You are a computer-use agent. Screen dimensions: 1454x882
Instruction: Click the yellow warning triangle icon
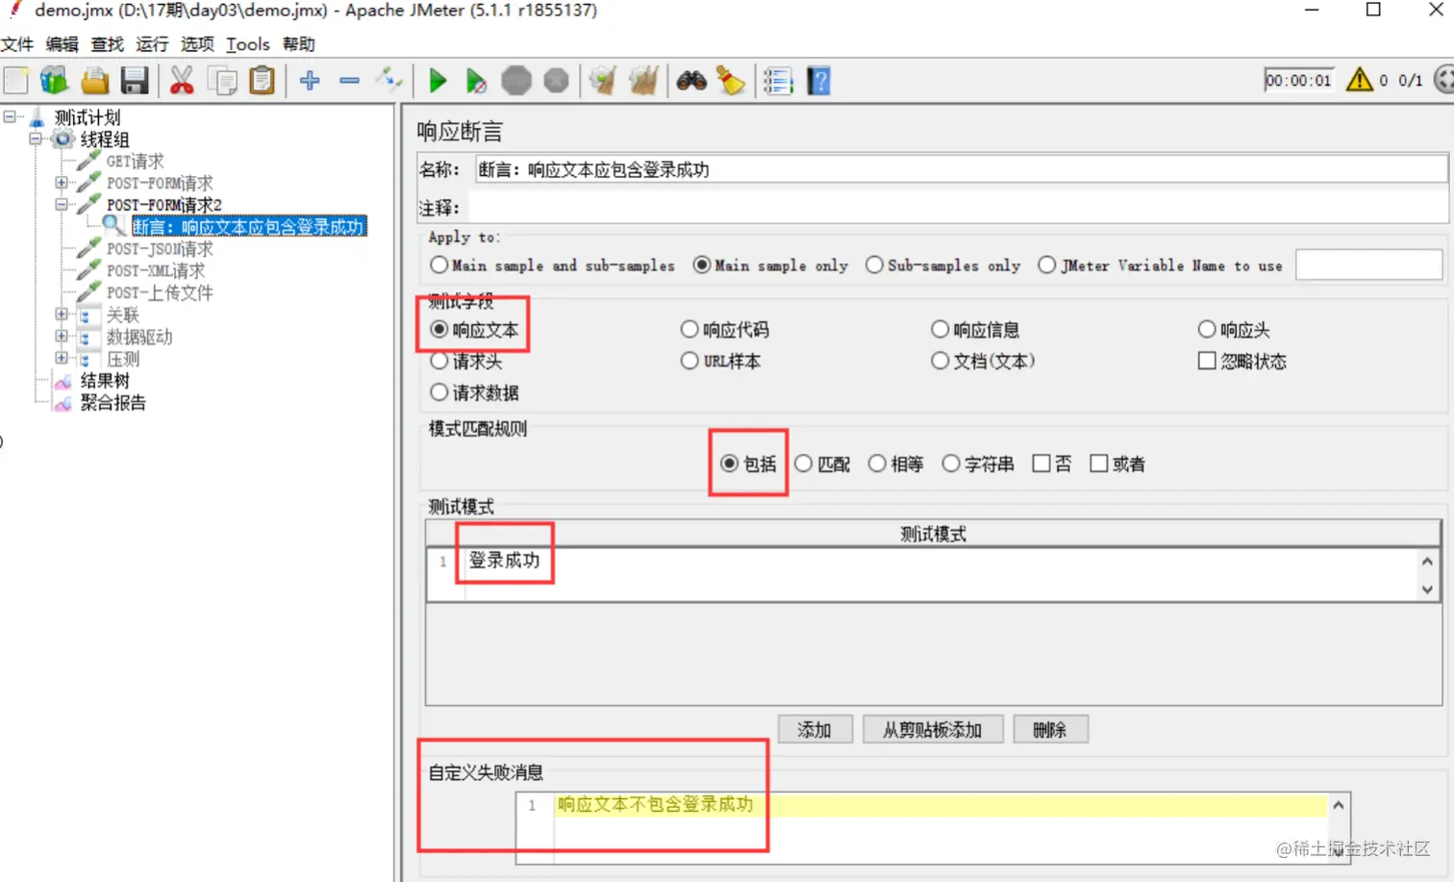pos(1359,80)
